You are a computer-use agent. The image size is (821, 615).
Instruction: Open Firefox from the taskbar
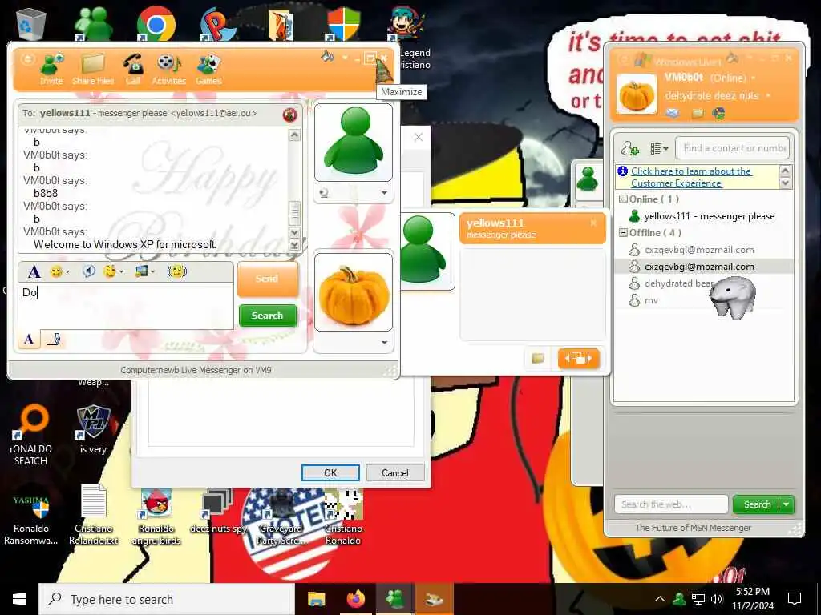click(355, 599)
